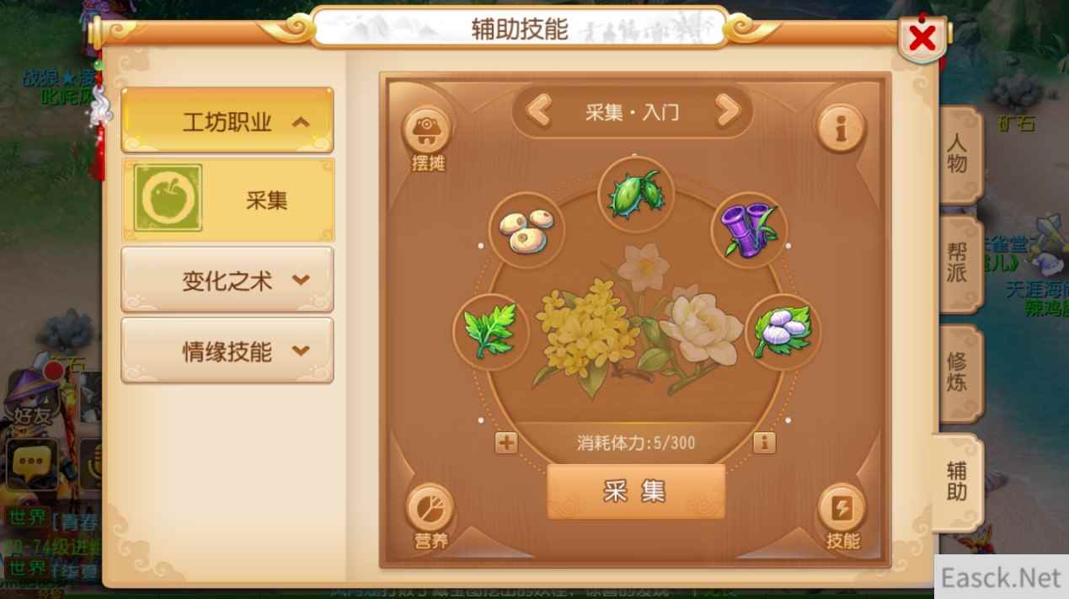Go to next gathering level arrow

point(728,110)
